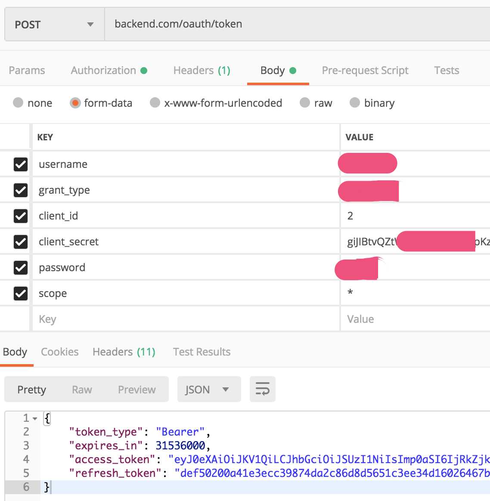Switch response view to Preview
Screen dimensions: 490x501
[x=136, y=390]
